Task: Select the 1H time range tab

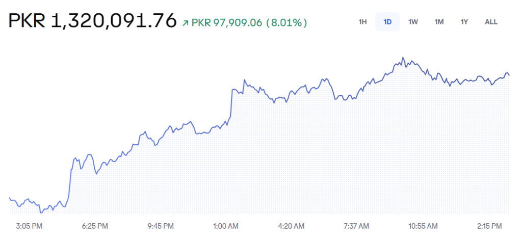Action: click(x=362, y=22)
